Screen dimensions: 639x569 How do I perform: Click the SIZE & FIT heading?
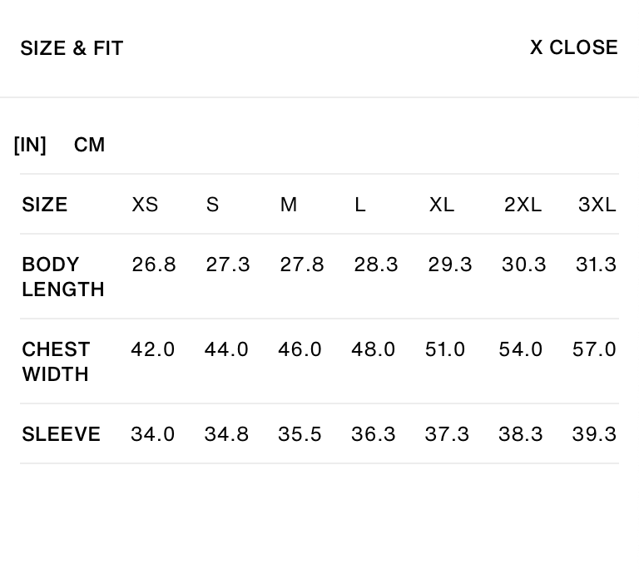(72, 48)
